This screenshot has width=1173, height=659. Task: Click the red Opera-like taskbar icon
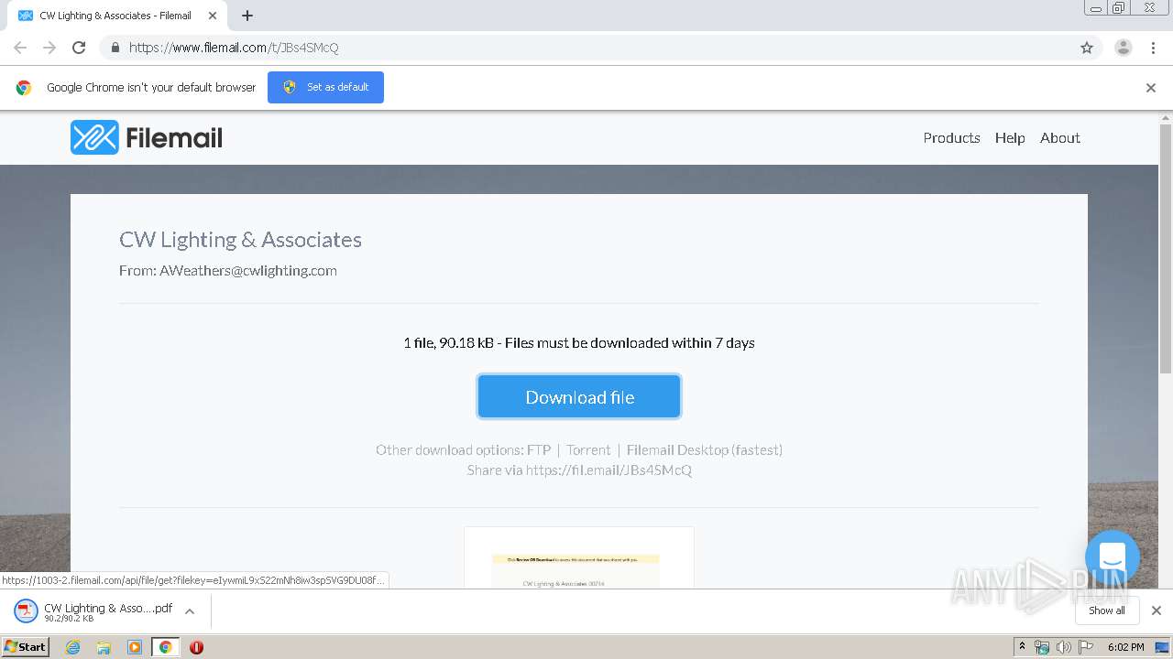tap(196, 647)
